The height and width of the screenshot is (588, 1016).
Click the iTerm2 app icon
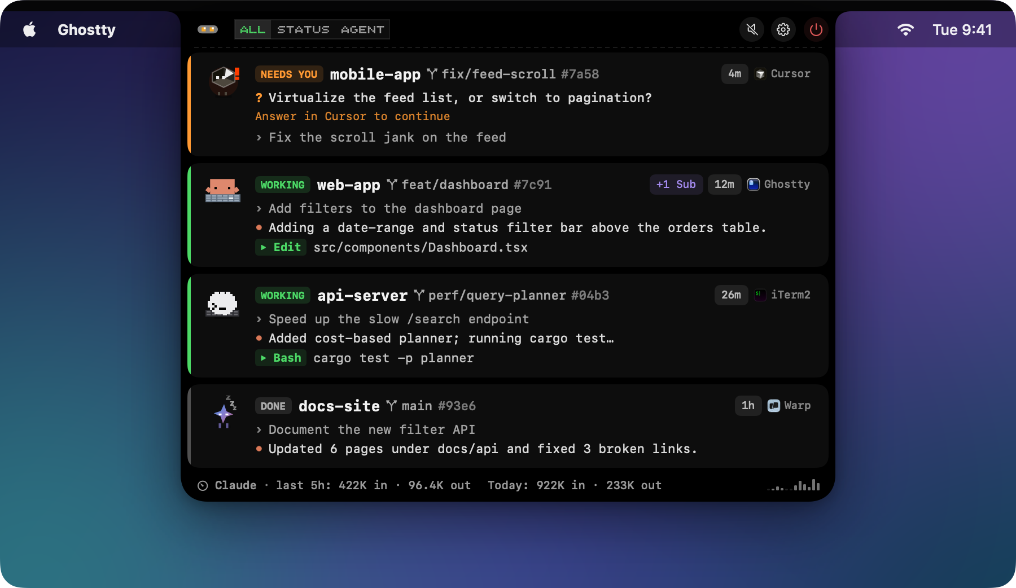point(760,295)
